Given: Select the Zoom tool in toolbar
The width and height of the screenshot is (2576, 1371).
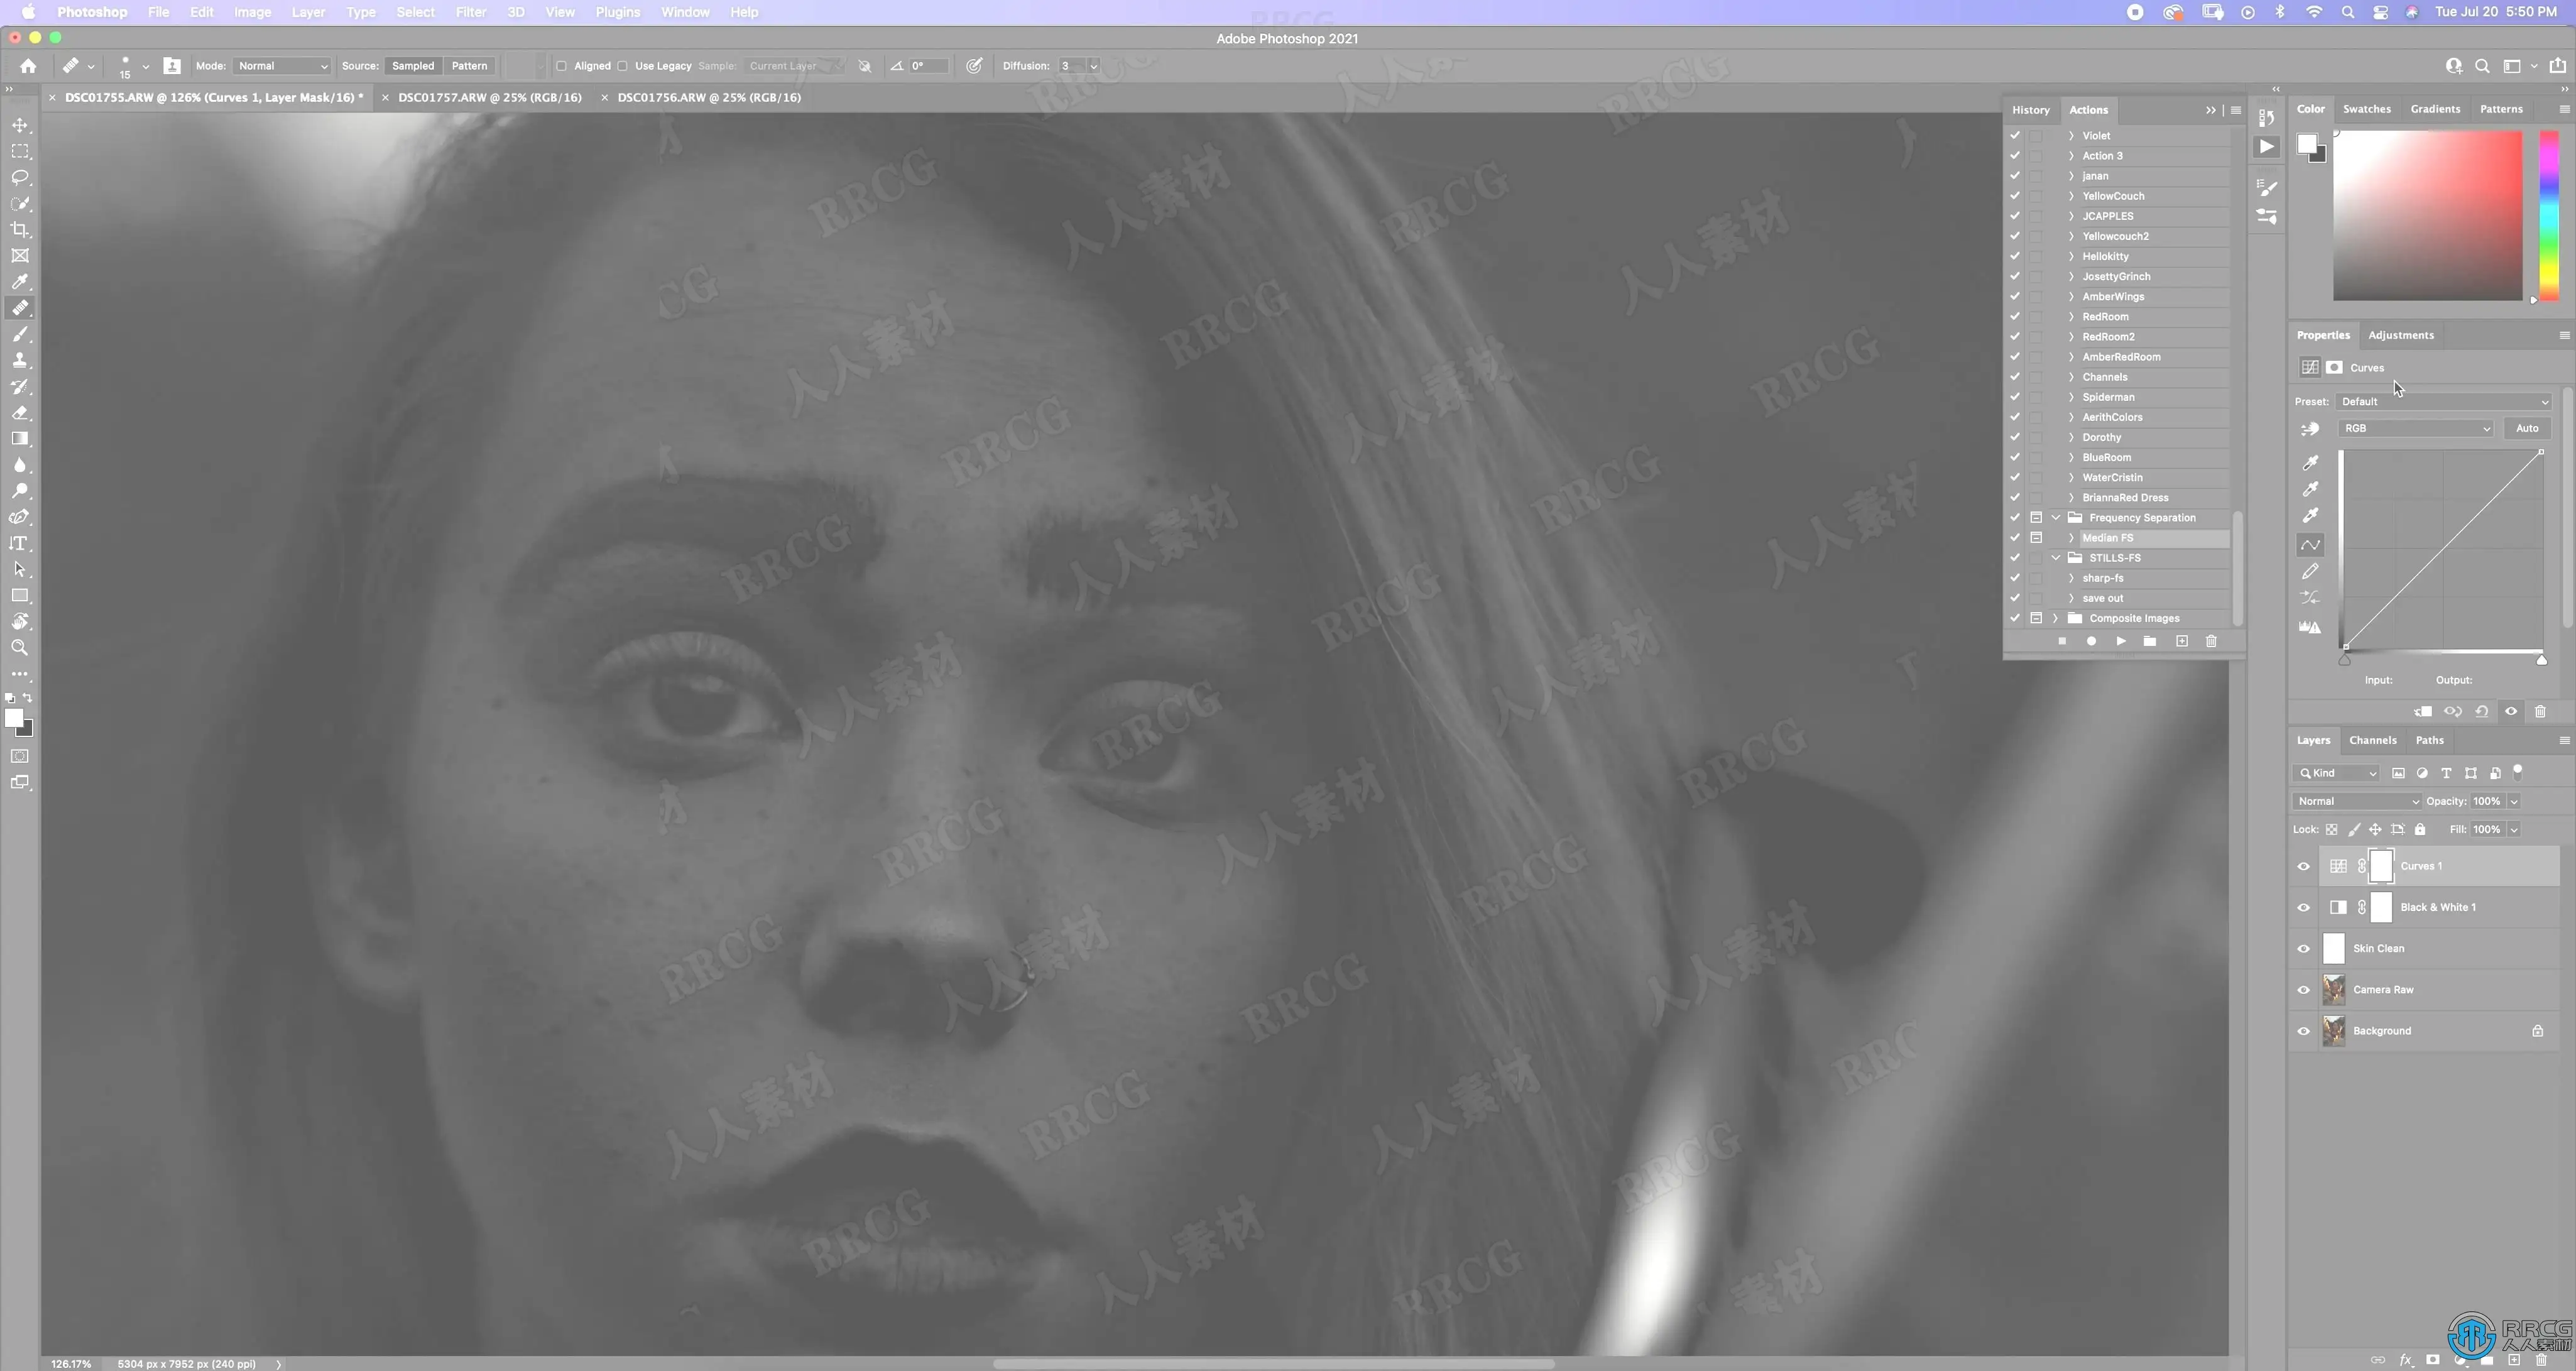Looking at the screenshot, I should click(x=20, y=648).
